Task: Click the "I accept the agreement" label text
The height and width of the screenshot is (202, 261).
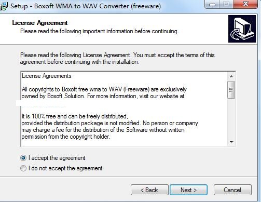Action: [x=57, y=158]
